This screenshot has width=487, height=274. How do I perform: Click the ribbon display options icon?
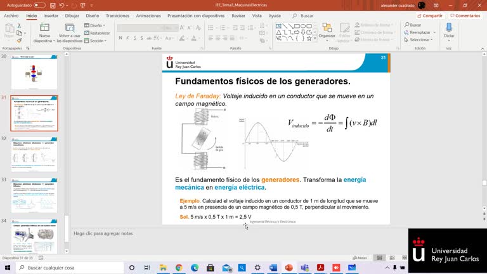(436, 5)
